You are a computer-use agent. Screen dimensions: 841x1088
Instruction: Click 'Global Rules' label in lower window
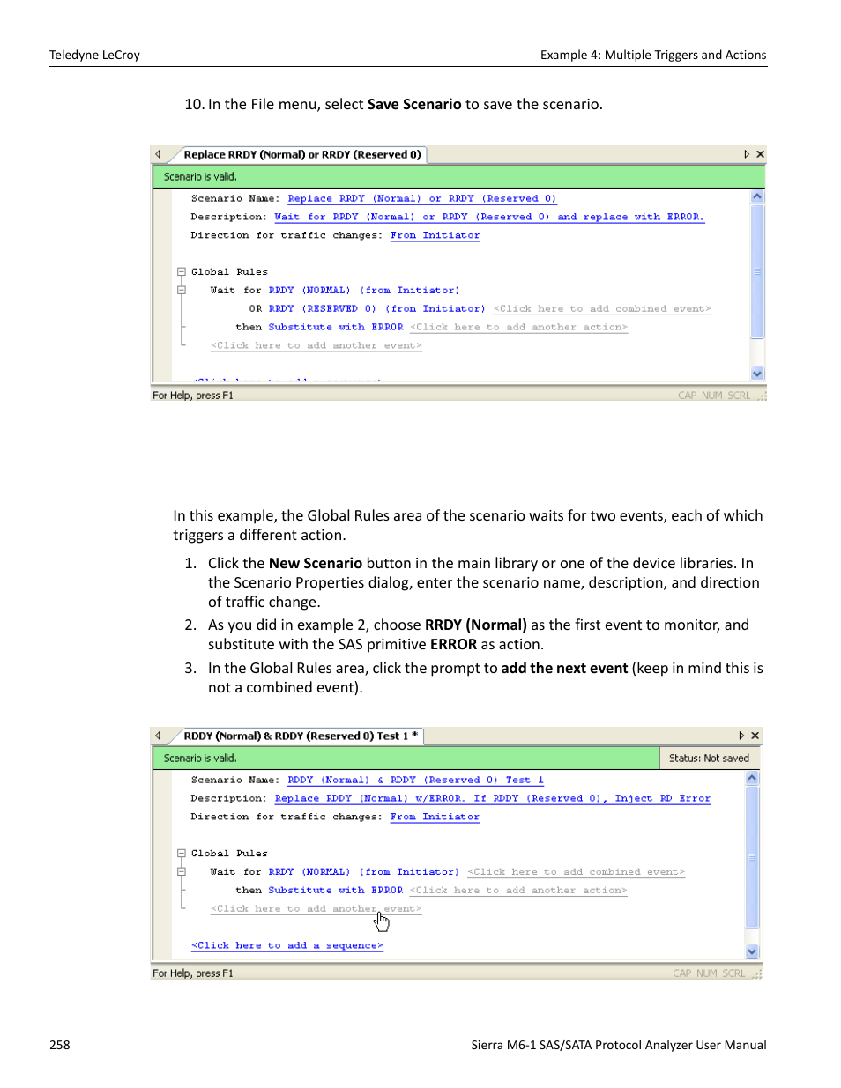(x=229, y=854)
